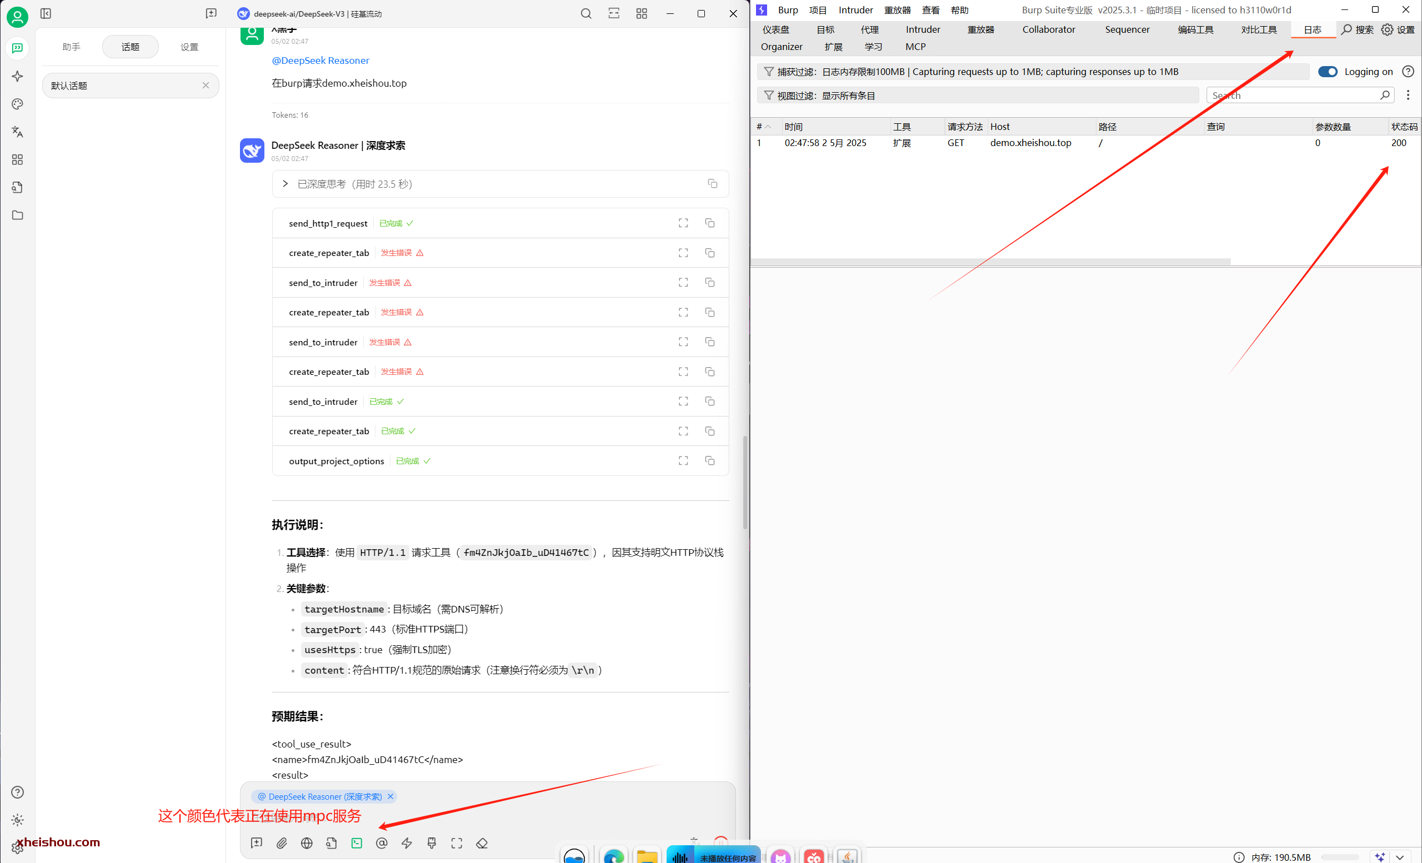Select log row demo.xheishou.top
1422x863 pixels.
click(x=1085, y=143)
